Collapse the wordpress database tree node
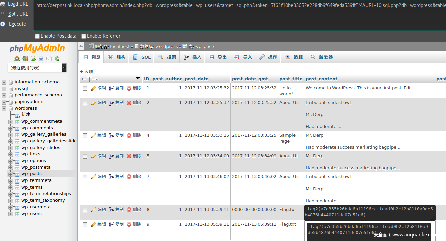 click(4, 108)
